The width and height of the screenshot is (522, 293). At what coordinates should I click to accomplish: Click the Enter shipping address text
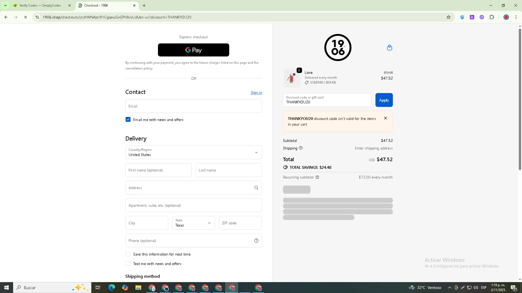[374, 148]
